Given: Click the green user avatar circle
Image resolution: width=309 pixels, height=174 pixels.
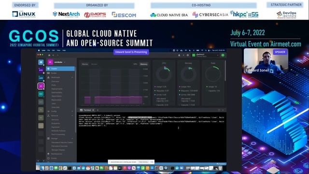Looking at the screenshot, I should 223,55.
